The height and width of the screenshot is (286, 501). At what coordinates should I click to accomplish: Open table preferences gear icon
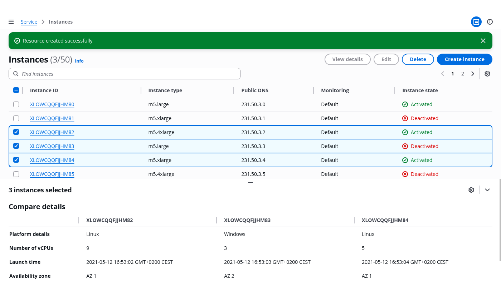[487, 74]
